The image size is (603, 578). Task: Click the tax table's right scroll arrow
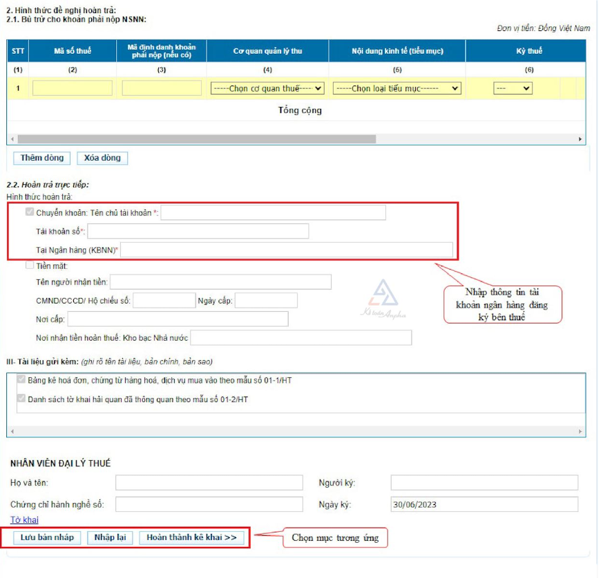(580, 139)
